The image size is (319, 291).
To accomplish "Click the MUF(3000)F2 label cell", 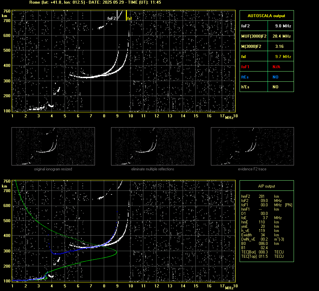I will pyautogui.click(x=254, y=36).
